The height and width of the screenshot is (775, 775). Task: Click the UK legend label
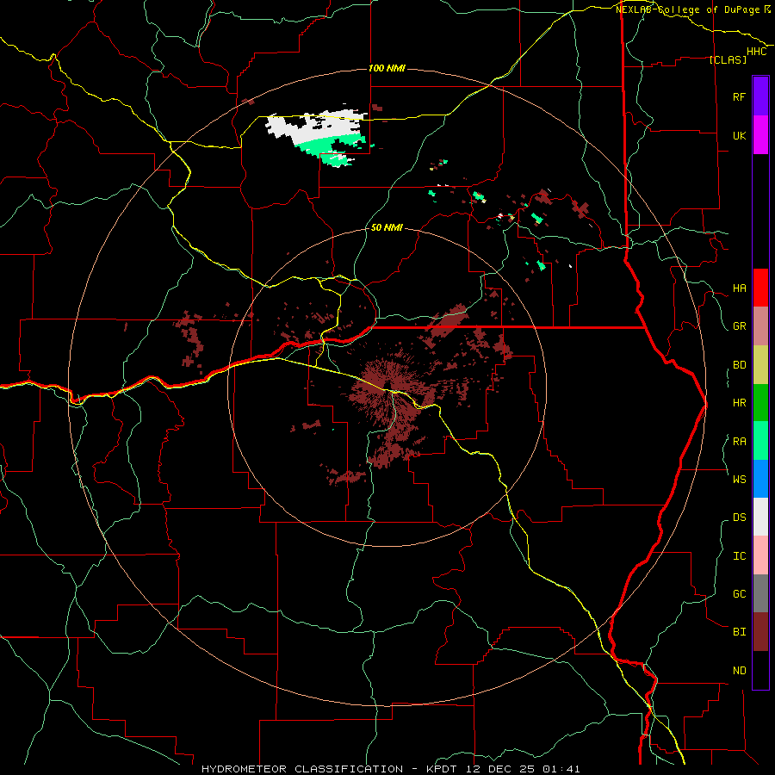tap(739, 135)
